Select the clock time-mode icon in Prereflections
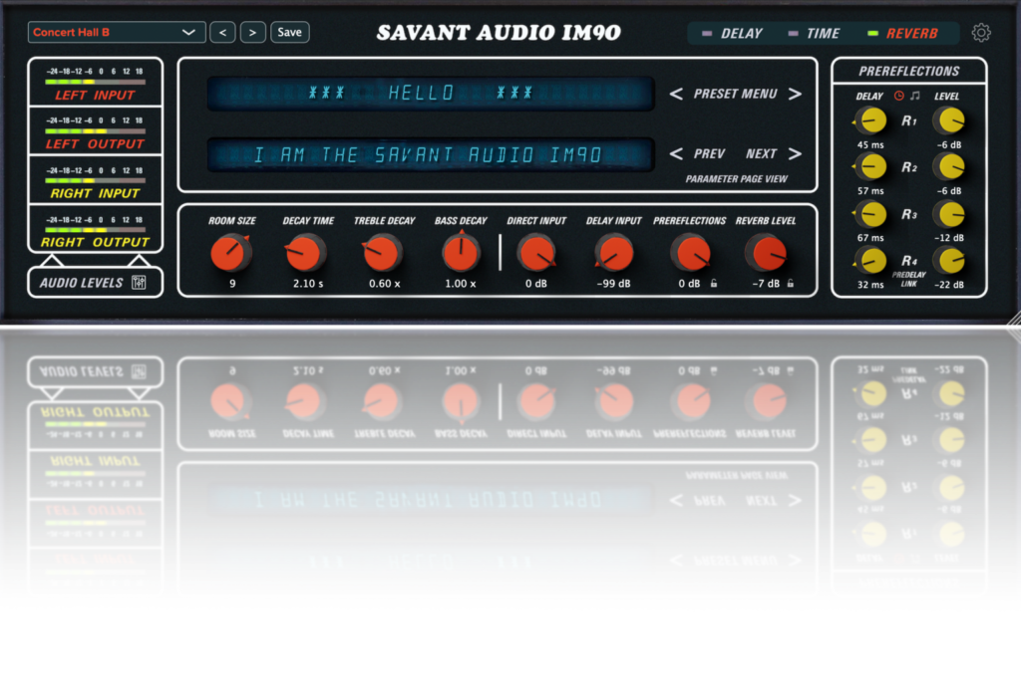The width and height of the screenshot is (1021, 695). point(899,97)
